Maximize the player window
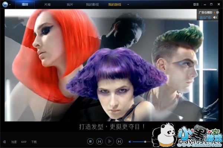223x148 pixels. pos(211,4)
